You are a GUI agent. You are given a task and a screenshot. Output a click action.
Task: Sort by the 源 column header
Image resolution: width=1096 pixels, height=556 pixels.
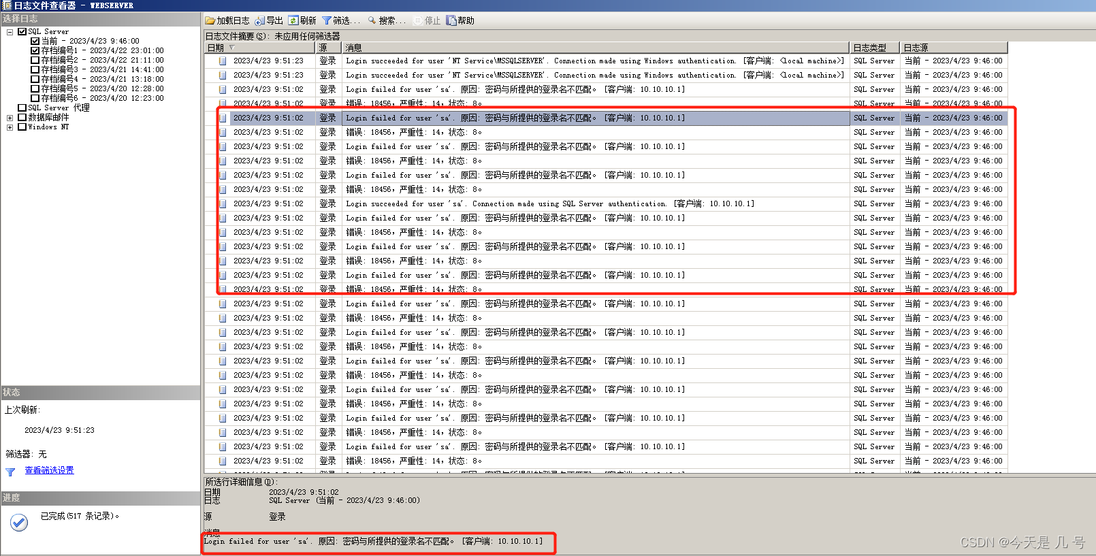coord(329,48)
